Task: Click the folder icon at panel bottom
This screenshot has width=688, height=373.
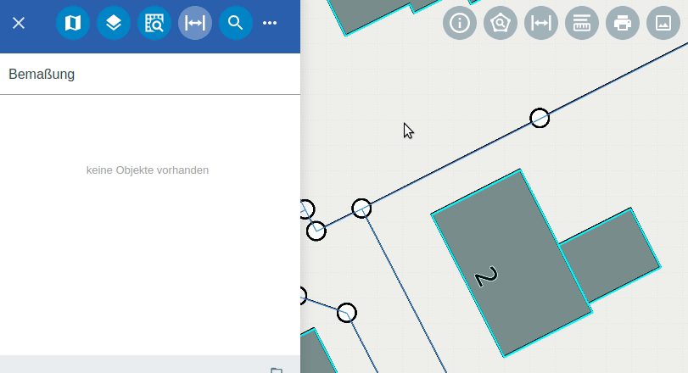Action: point(276,370)
